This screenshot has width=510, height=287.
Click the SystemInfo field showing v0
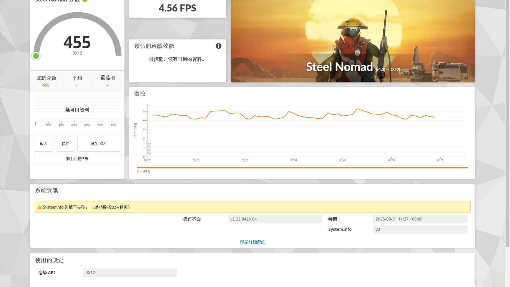click(x=420, y=229)
